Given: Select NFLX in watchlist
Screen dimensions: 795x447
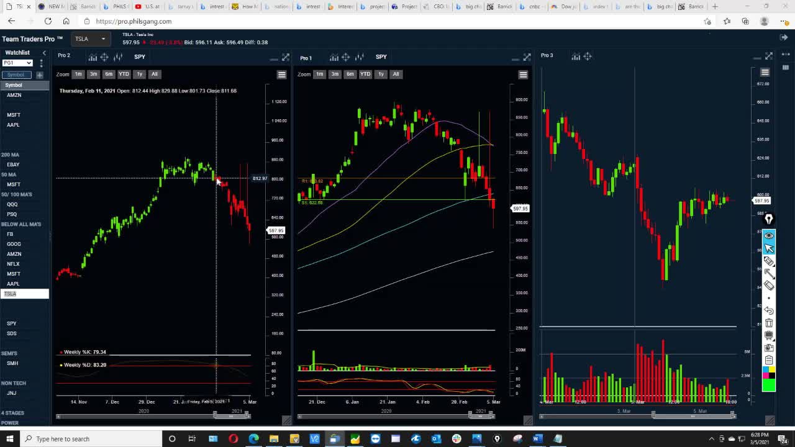Looking at the screenshot, I should click(13, 264).
